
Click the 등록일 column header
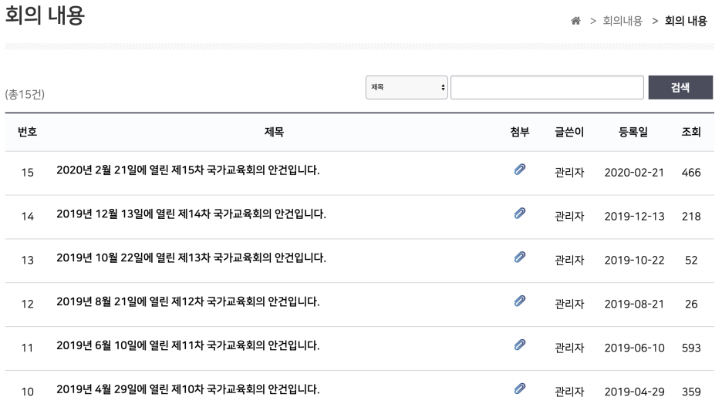pyautogui.click(x=633, y=132)
